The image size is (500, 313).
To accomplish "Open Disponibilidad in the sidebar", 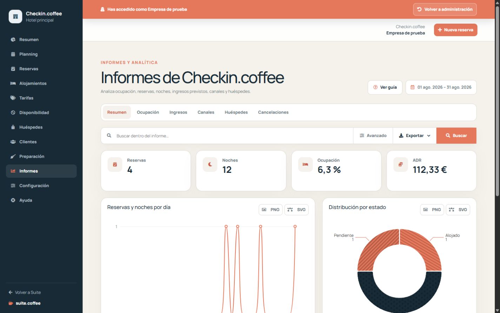I will click(x=41, y=113).
